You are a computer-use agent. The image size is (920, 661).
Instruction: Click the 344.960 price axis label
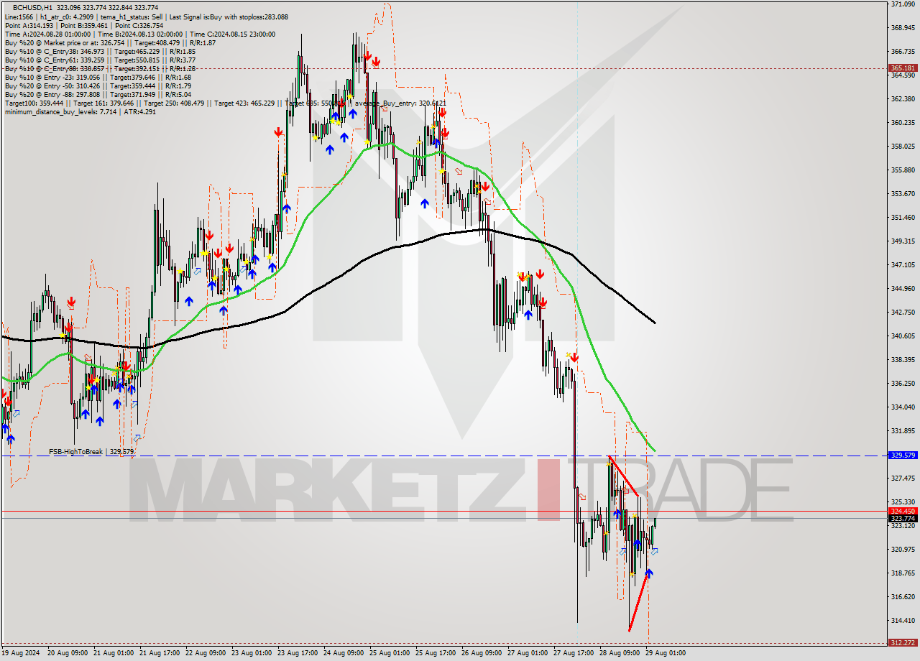(x=902, y=289)
